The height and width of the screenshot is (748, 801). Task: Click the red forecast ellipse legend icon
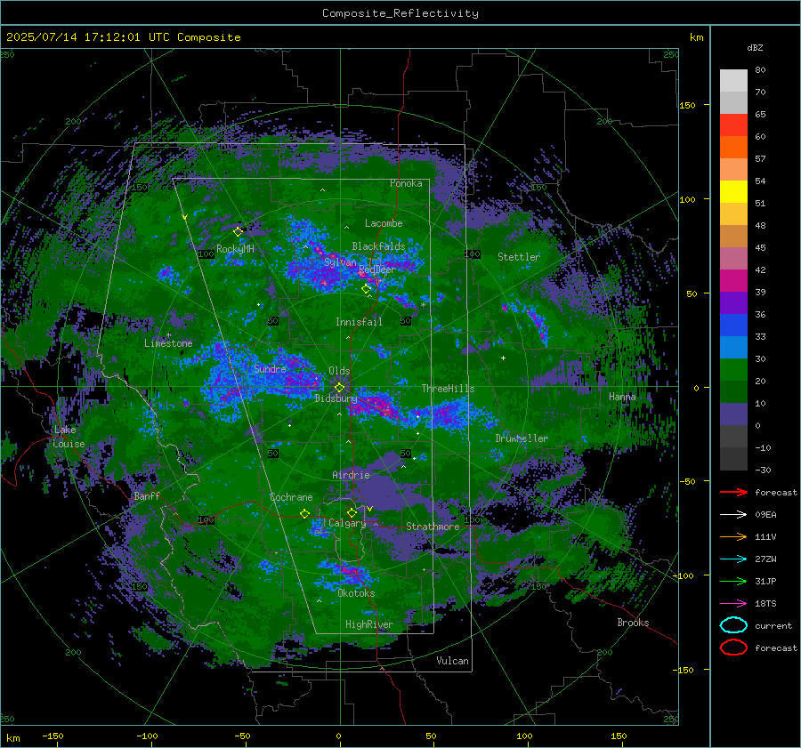coord(733,647)
